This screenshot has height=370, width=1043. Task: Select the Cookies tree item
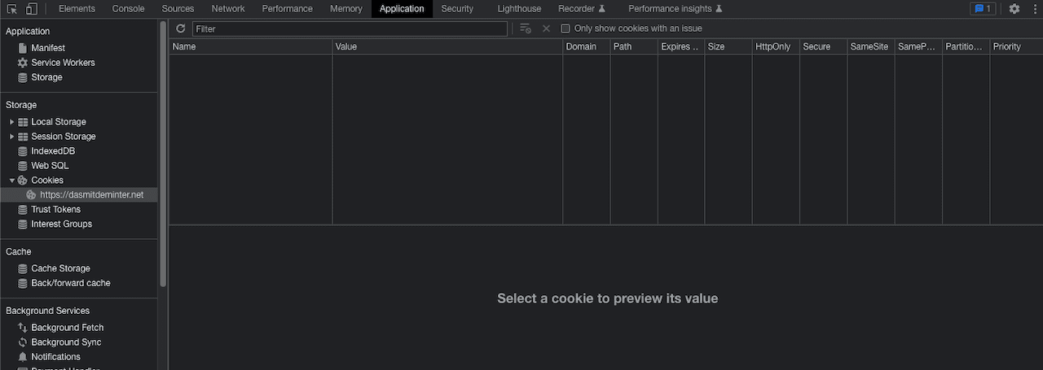coord(47,181)
